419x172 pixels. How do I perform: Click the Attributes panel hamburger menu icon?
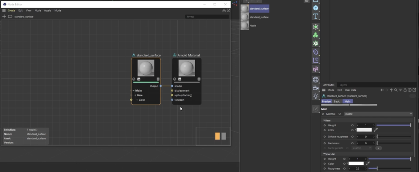point(324,90)
